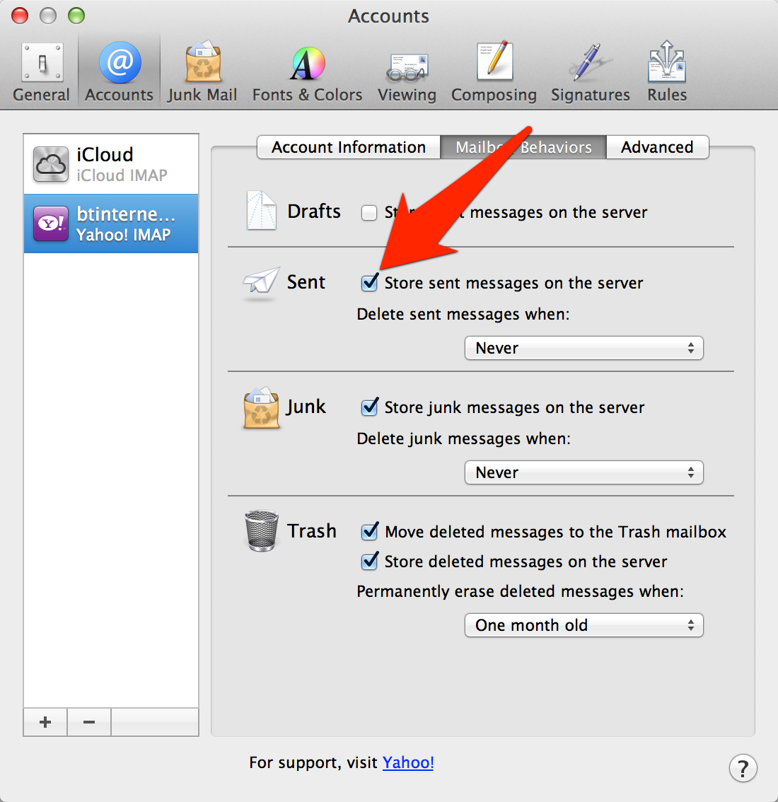Click the Trash section label
This screenshot has height=802, width=778.
(311, 531)
